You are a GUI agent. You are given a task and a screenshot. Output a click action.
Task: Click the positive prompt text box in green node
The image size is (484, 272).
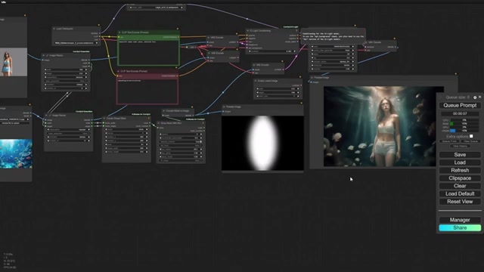148,52
